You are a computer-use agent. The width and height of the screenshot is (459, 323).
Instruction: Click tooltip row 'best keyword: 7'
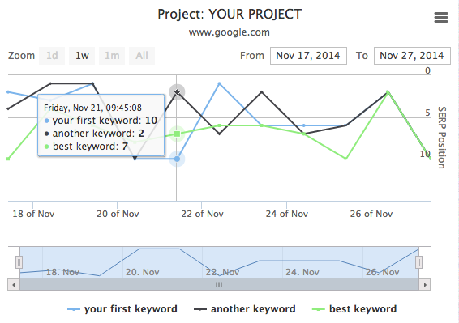point(86,147)
